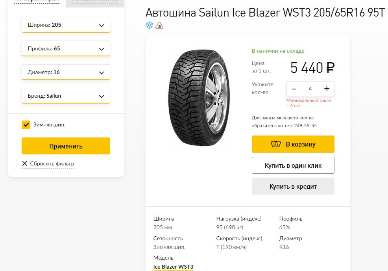The image size is (388, 271).
Task: Toggle the Зимняя шип. checkbox
Action: 26,125
